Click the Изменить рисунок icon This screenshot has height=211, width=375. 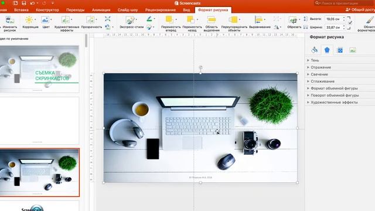click(x=9, y=20)
